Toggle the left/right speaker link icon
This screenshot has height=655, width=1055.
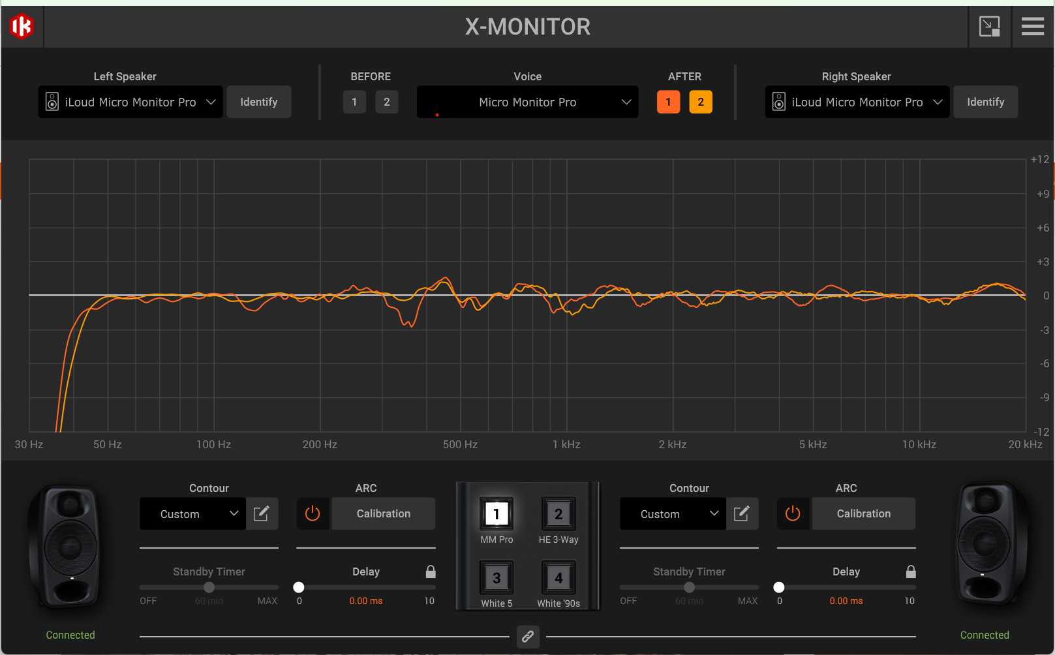(528, 636)
